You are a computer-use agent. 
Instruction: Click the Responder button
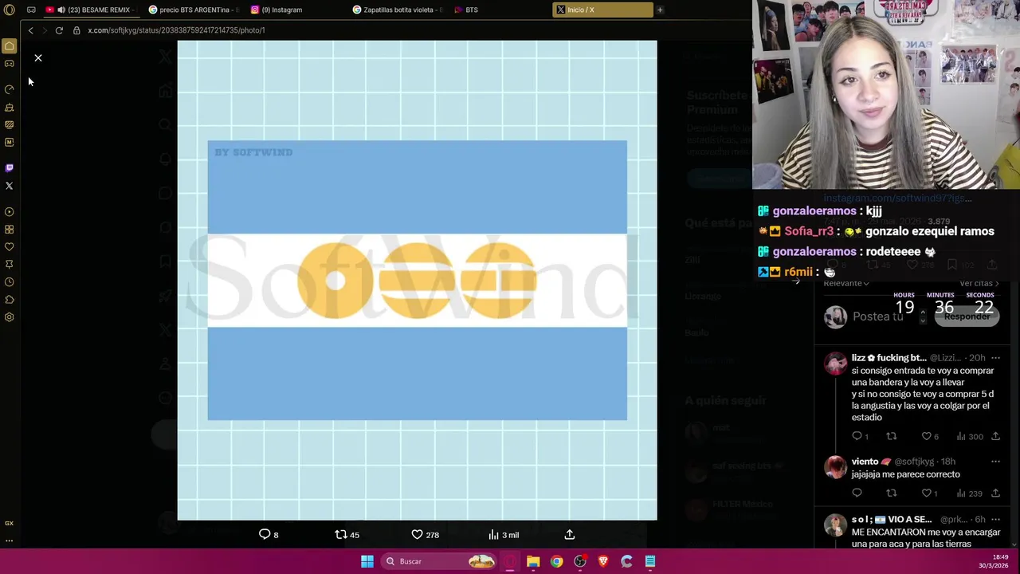967,316
